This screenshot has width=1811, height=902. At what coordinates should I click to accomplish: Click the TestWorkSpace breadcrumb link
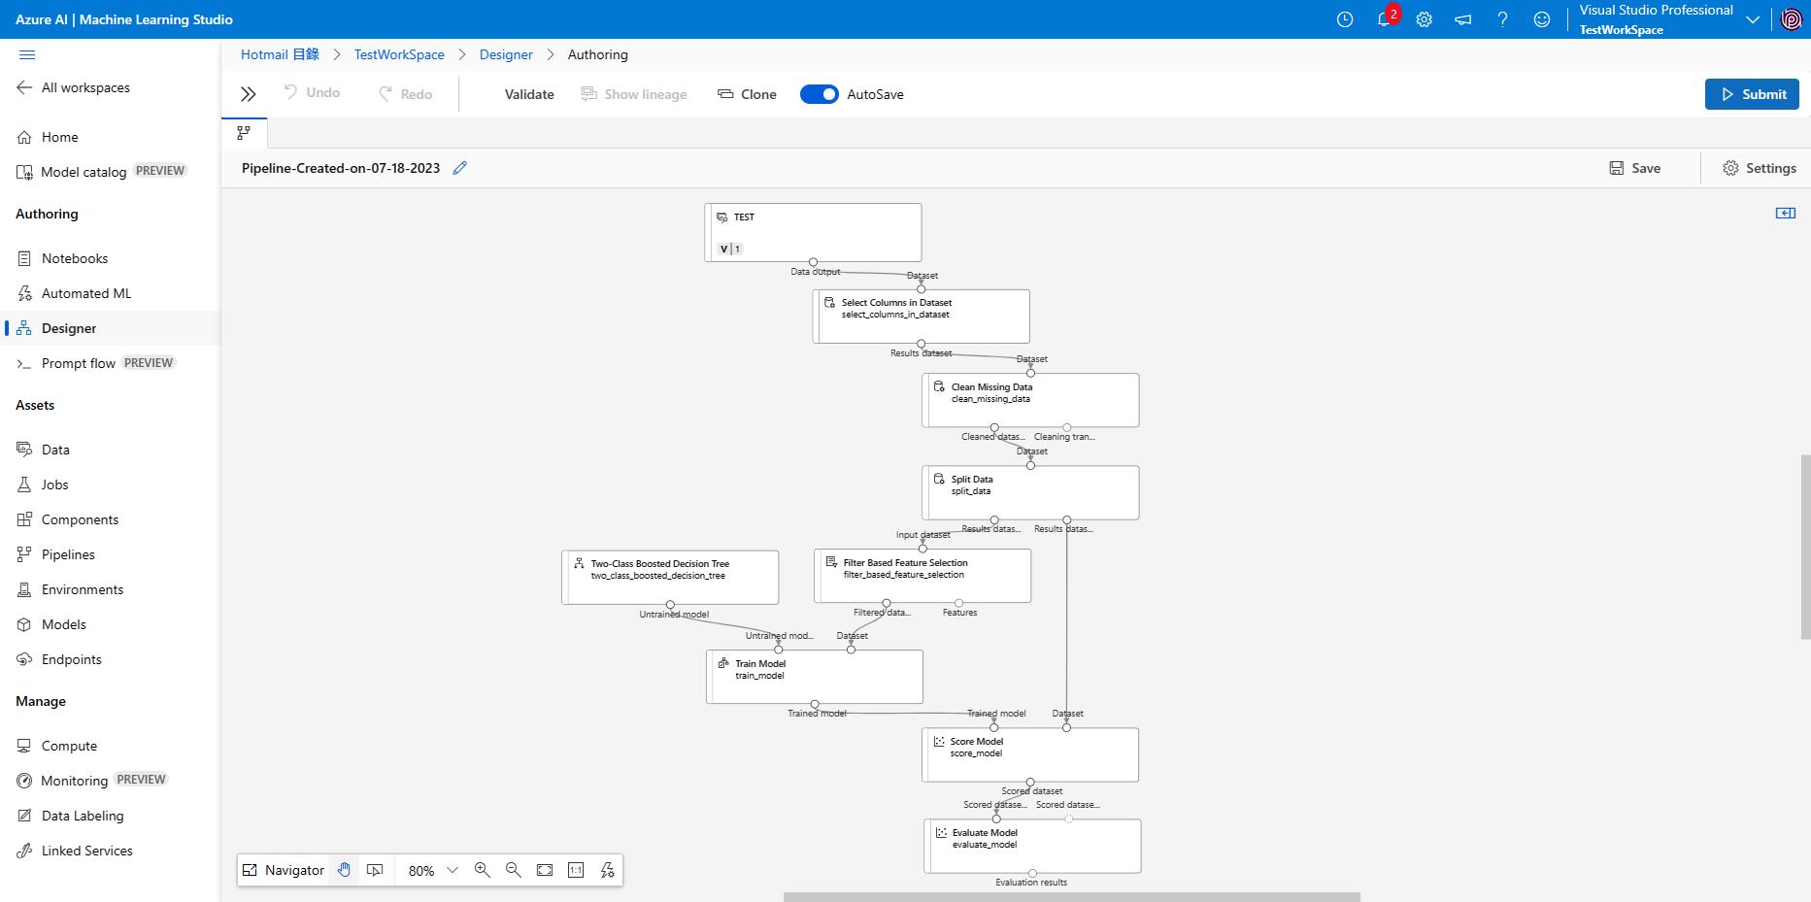click(399, 54)
